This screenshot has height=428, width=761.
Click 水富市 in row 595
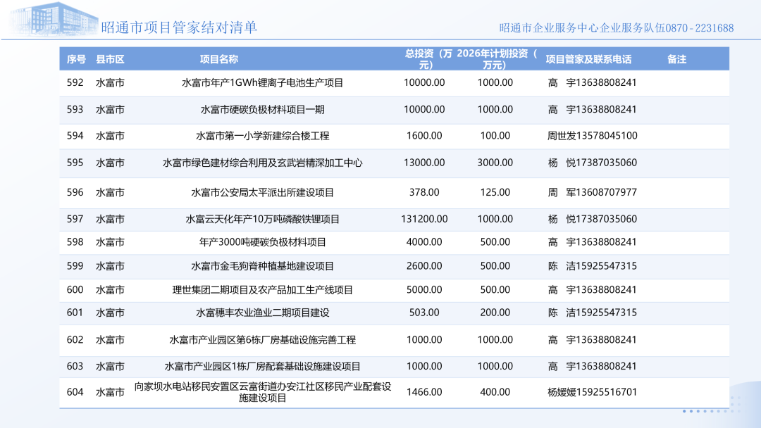(110, 163)
